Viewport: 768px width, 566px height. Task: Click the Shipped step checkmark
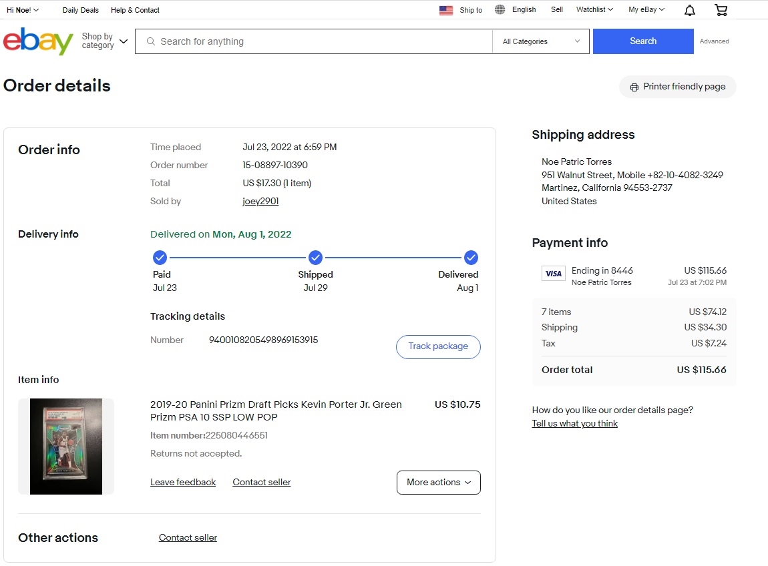click(x=315, y=257)
